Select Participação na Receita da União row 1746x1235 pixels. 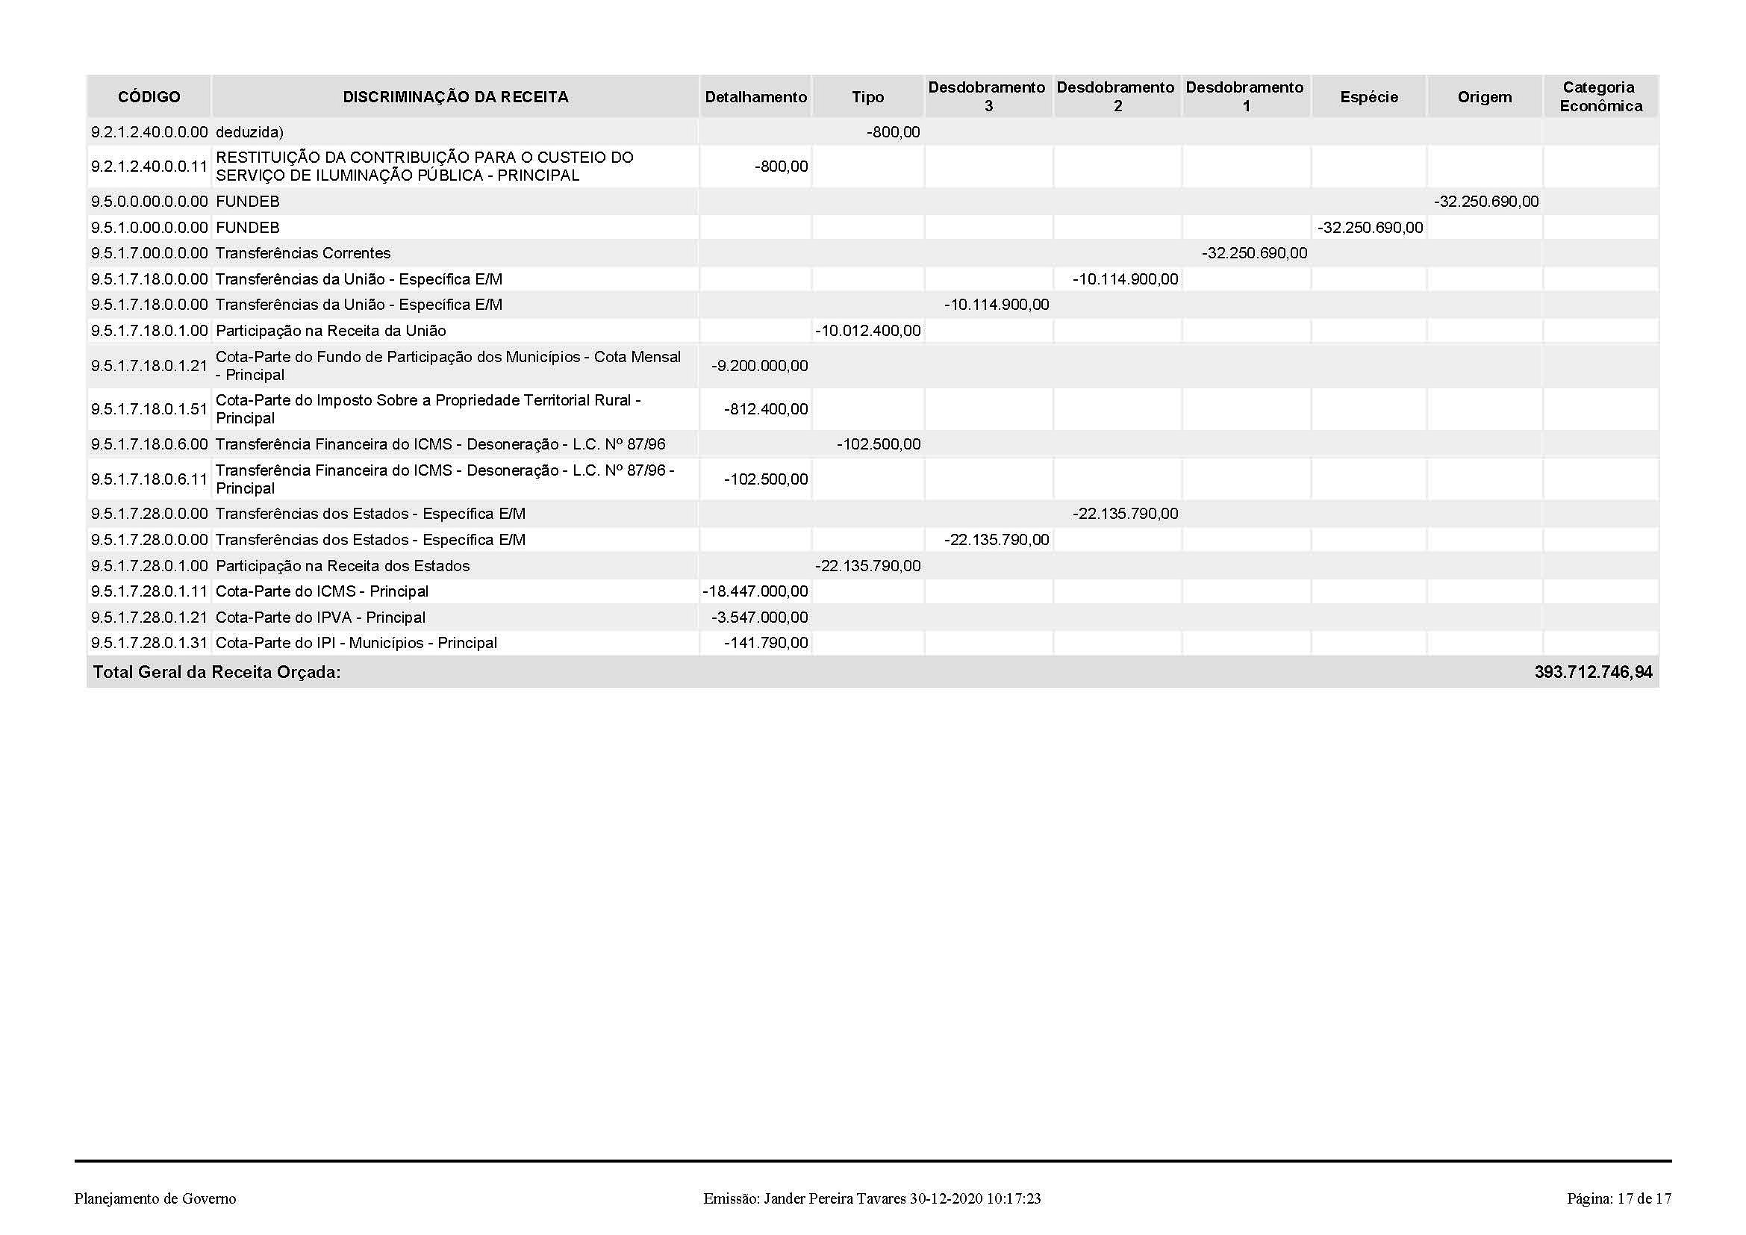(331, 331)
